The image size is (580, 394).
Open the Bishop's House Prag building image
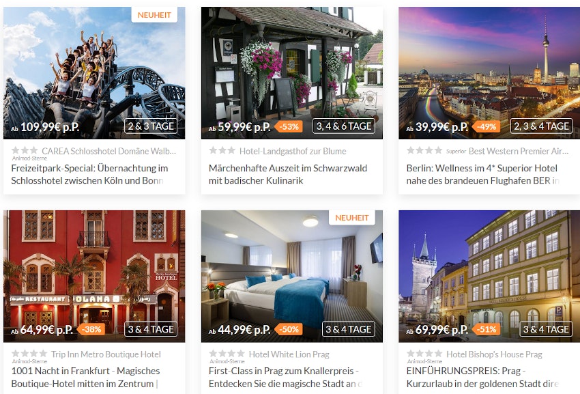pyautogui.click(x=489, y=277)
